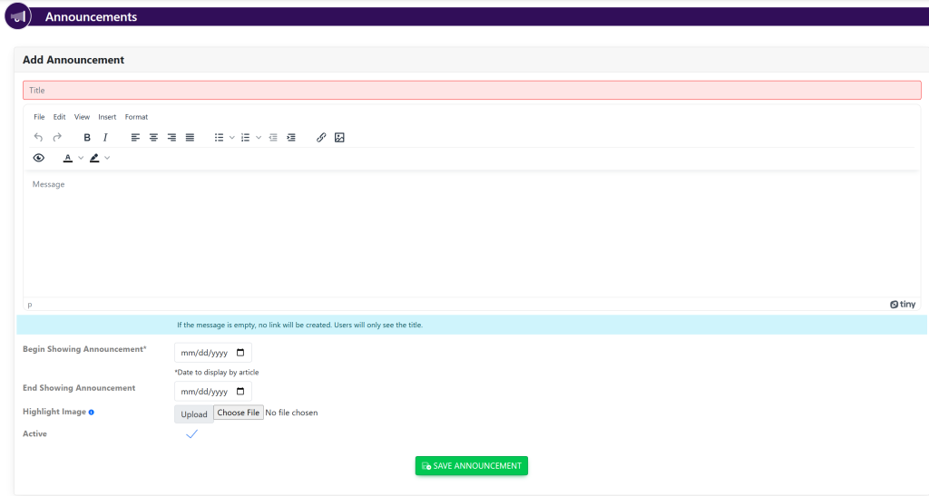Image resolution: width=929 pixels, height=496 pixels.
Task: Increase indent of the paragraph
Action: pyautogui.click(x=291, y=138)
